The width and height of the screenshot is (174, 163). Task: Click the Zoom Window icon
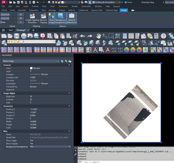pos(111,36)
